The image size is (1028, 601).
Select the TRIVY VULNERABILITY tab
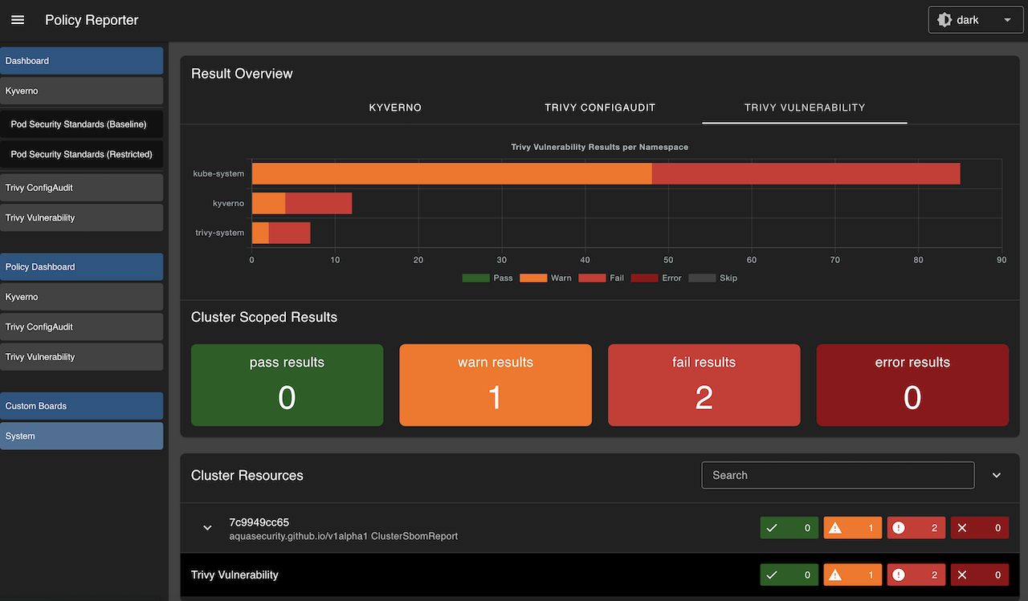tap(805, 108)
